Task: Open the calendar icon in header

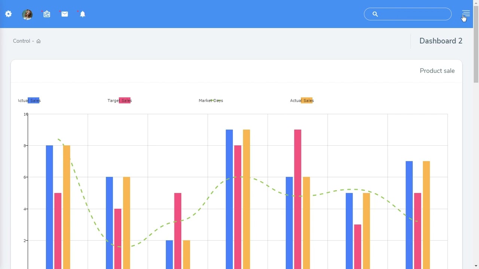Action: (47, 14)
